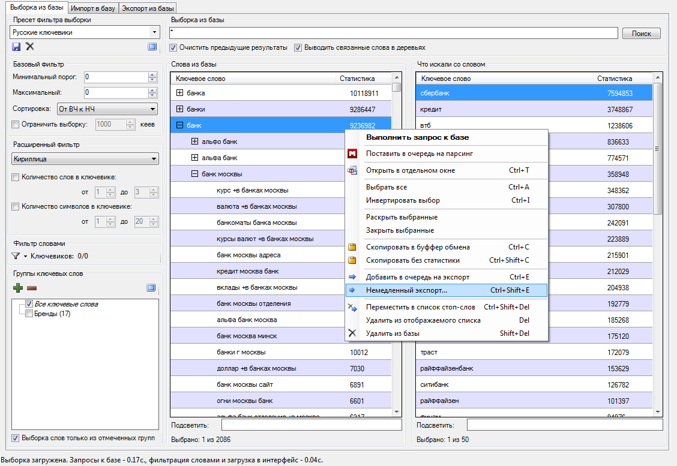Image resolution: width=677 pixels, height=466 pixels.
Task: Choose Удалить из отображаемого списка
Action: click(447, 320)
